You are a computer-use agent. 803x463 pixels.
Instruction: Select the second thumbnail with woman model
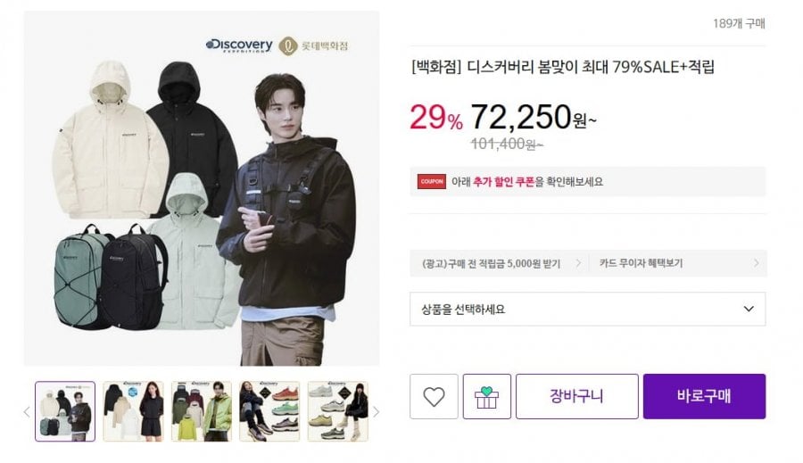(133, 411)
